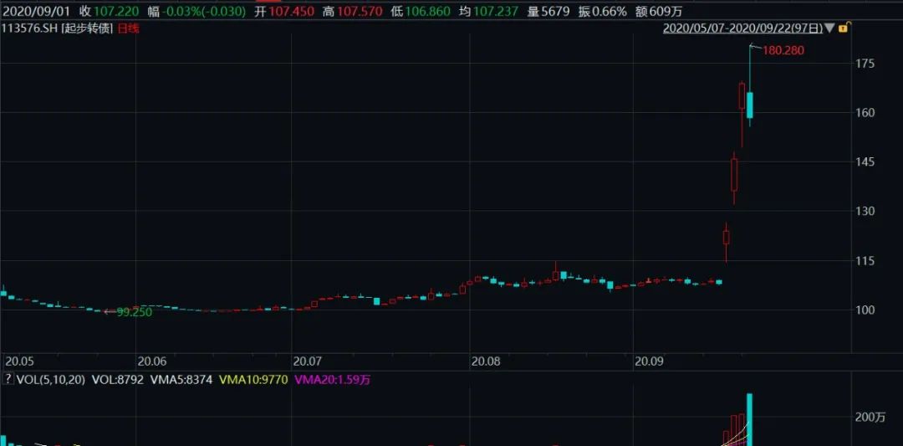Select opening price 开 107.450
The image size is (903, 446).
[283, 11]
